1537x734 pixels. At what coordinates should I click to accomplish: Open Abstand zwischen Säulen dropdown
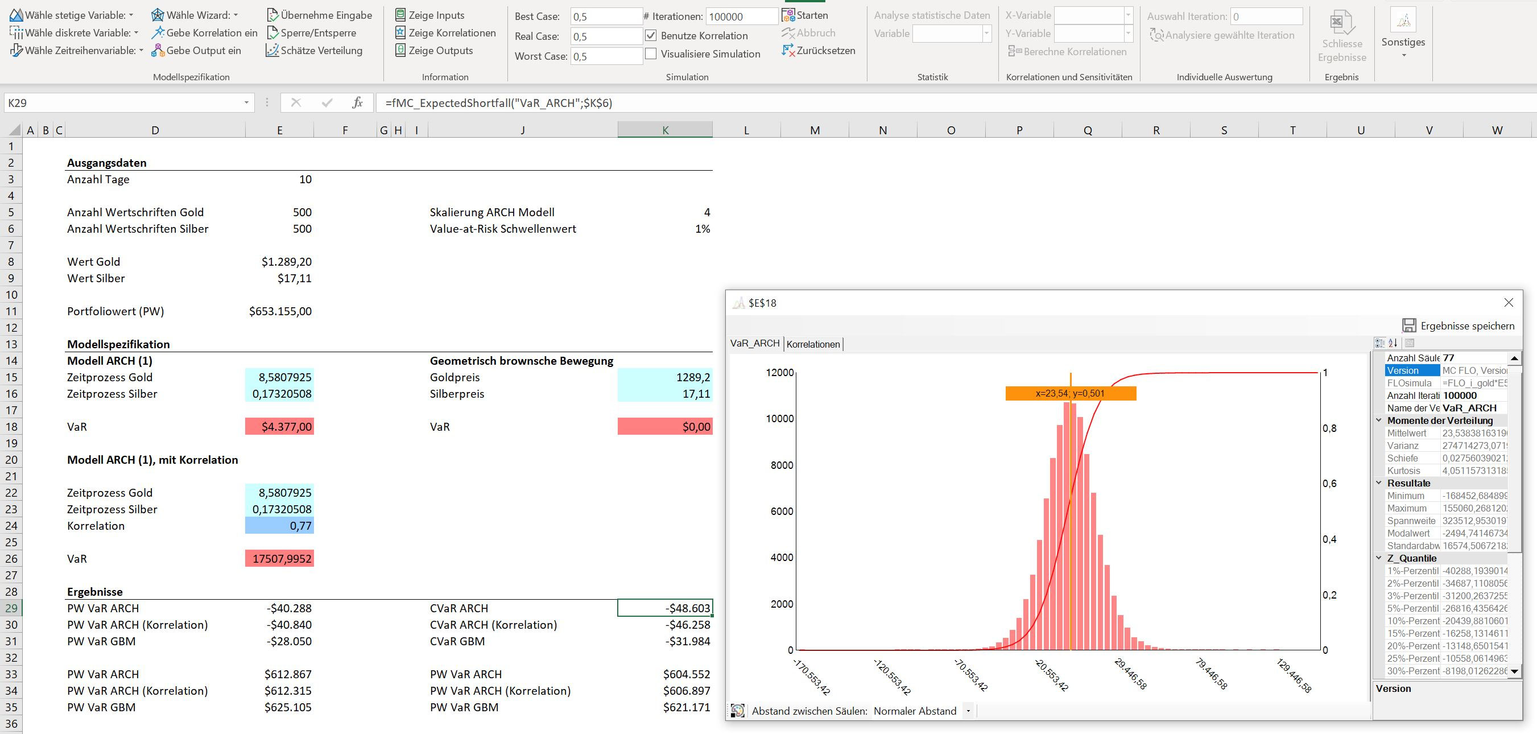pos(968,711)
